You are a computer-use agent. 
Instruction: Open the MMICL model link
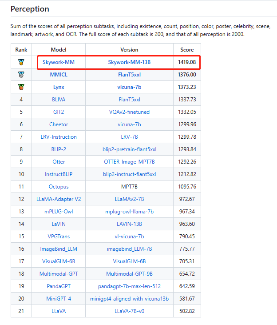point(59,75)
